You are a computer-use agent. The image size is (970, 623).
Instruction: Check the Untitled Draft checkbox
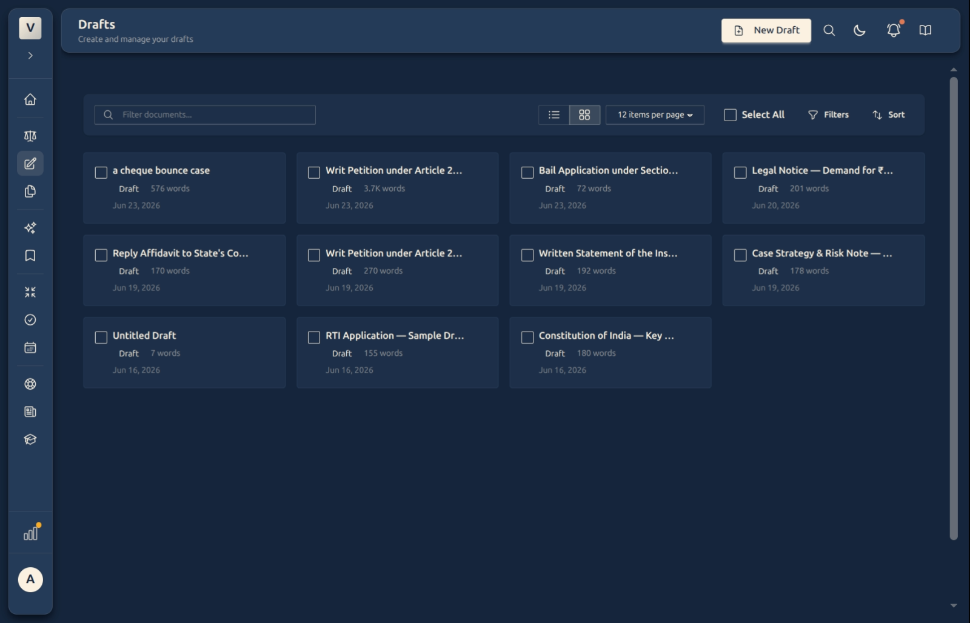click(x=101, y=338)
